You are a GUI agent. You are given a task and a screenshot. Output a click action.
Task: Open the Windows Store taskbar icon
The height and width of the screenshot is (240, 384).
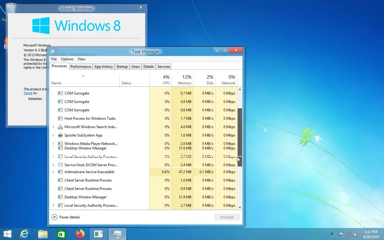click(61, 234)
